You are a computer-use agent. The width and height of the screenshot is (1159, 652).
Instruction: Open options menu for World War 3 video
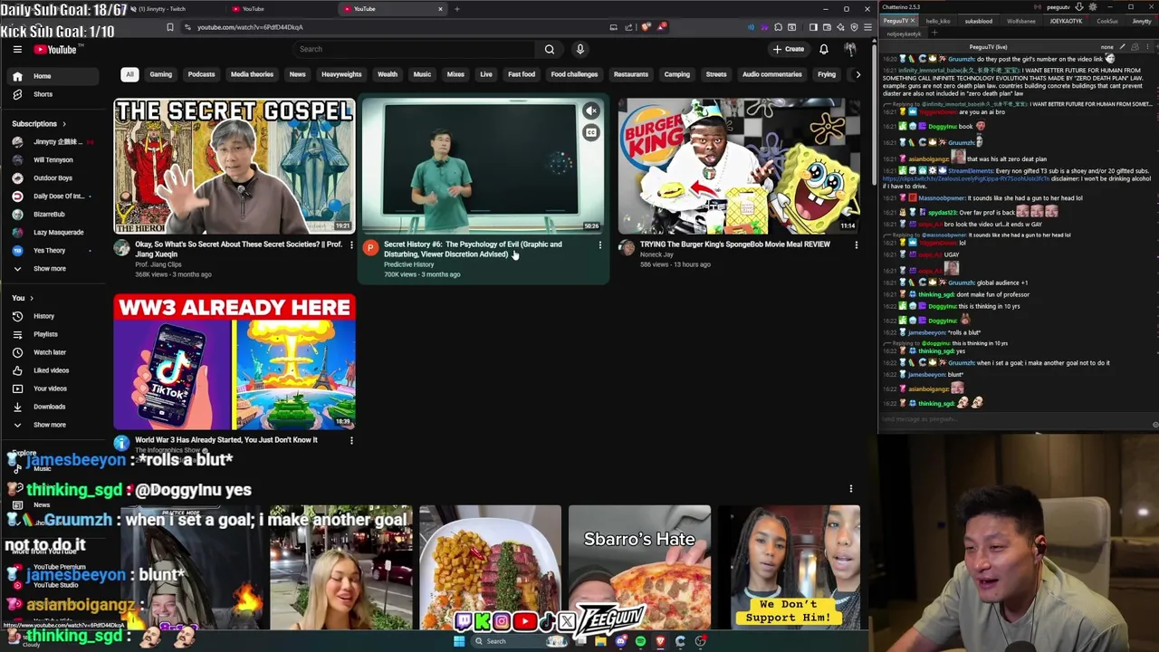(x=351, y=440)
